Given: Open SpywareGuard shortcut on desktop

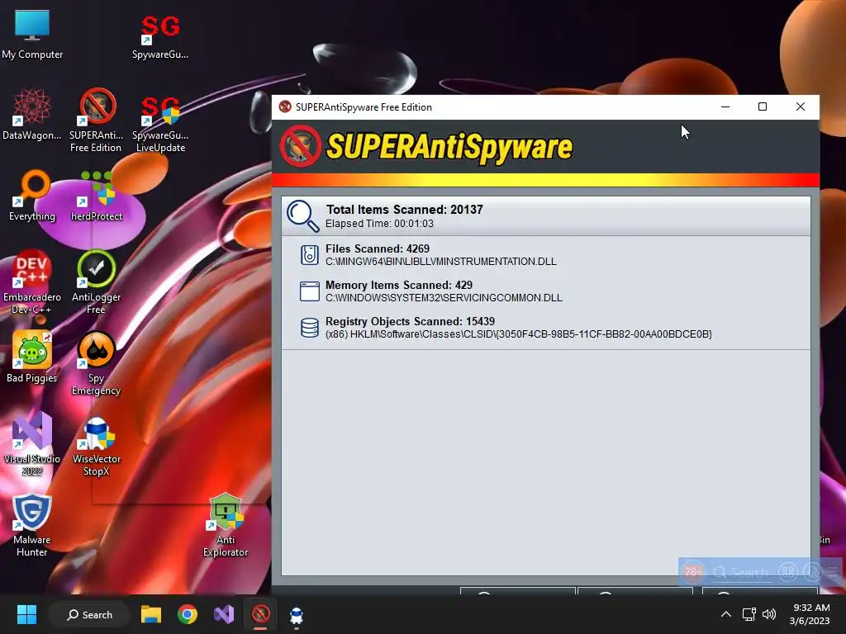Looking at the screenshot, I should (x=160, y=35).
